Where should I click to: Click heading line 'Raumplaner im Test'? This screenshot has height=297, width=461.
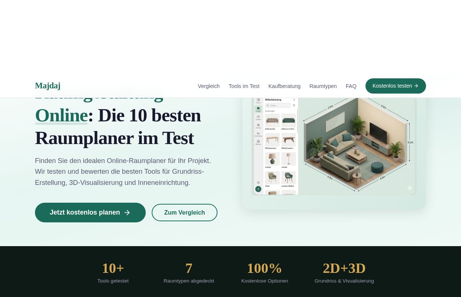click(115, 138)
